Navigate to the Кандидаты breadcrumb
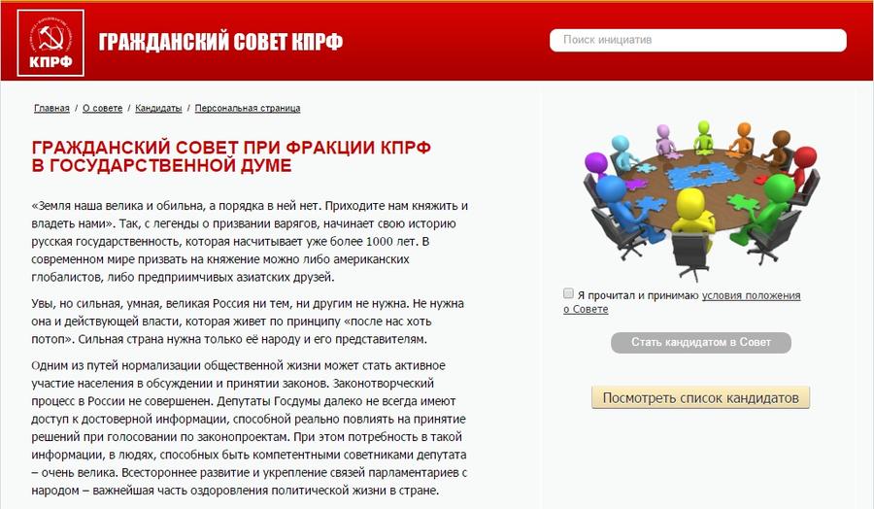Viewport: 874px width, 509px height. pyautogui.click(x=158, y=108)
